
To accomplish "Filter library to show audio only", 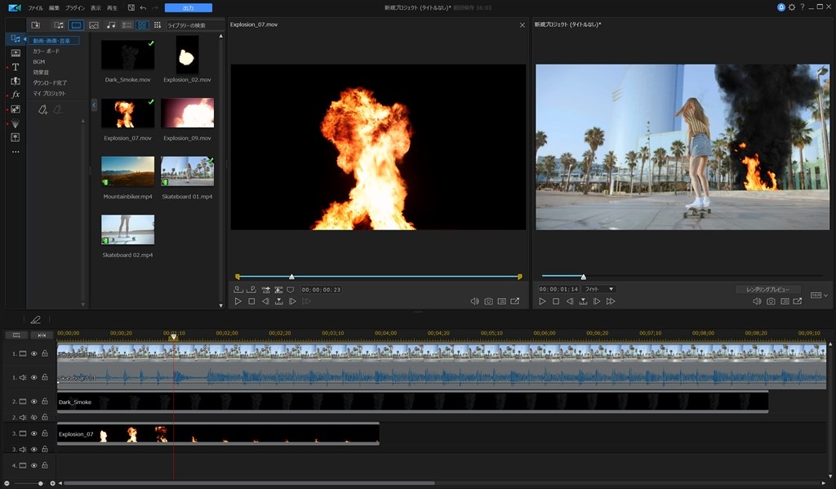I will [111, 25].
